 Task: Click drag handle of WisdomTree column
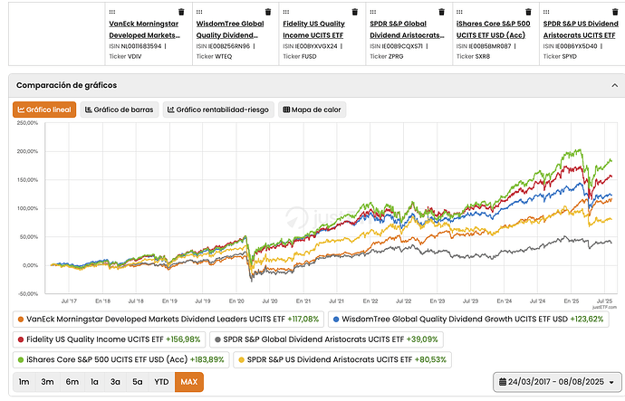(199, 12)
